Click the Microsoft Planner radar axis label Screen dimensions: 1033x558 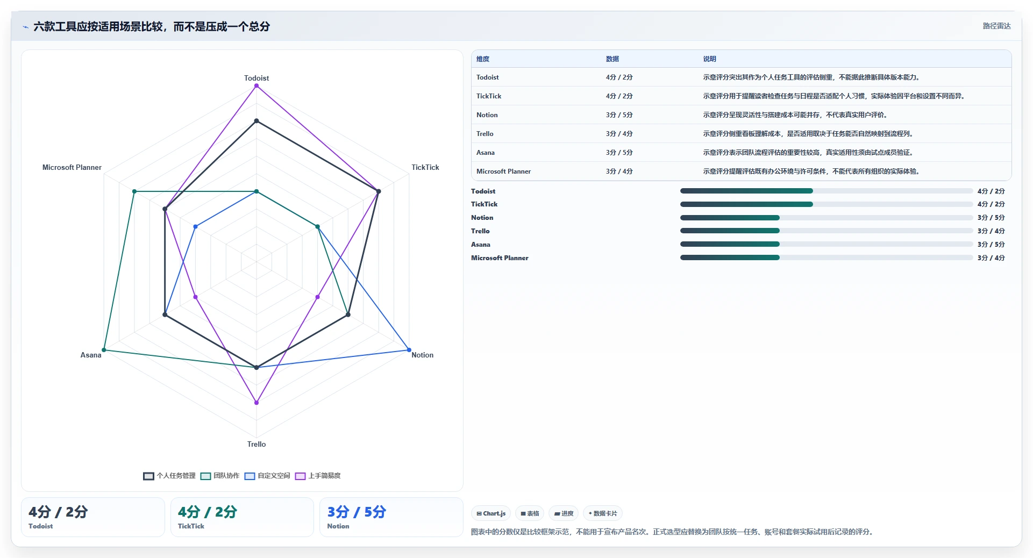pyautogui.click(x=72, y=167)
